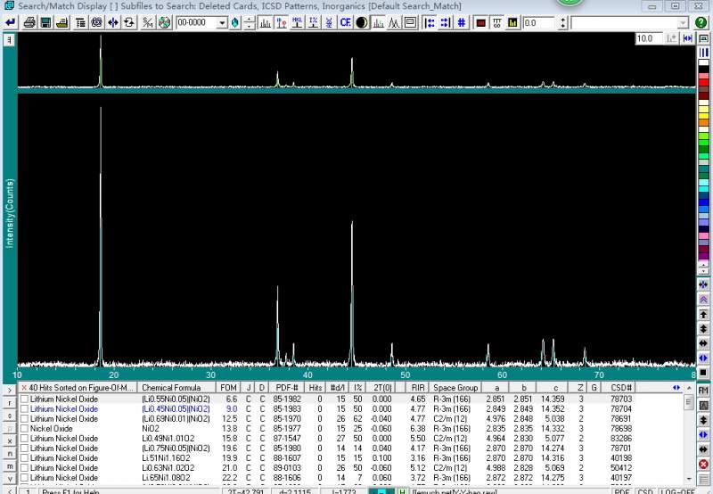Click the spinner beside the crystal icon

click(250, 23)
